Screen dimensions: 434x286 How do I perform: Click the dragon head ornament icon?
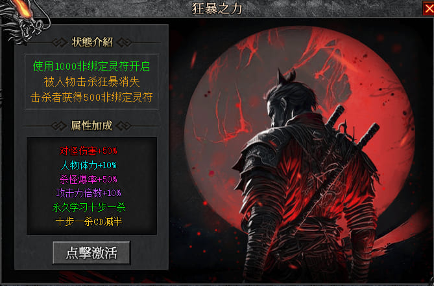(23, 21)
